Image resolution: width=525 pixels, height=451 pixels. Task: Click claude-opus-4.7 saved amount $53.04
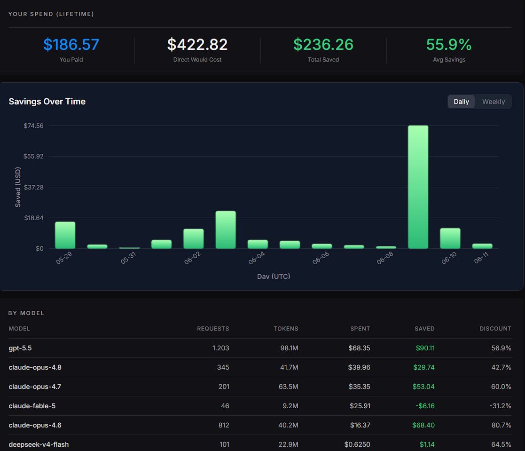point(423,386)
